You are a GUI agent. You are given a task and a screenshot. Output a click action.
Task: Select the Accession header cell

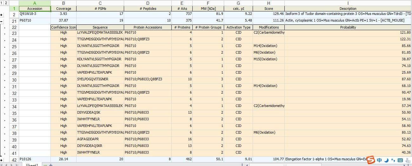coord(35,9)
